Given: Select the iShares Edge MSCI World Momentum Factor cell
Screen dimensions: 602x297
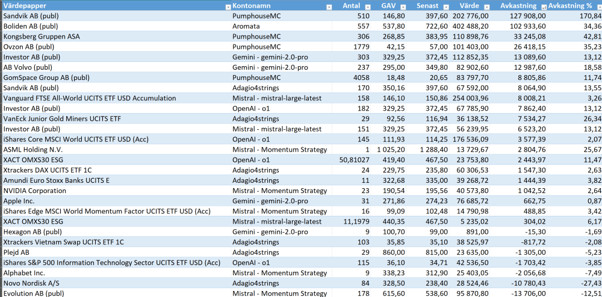Looking at the screenshot, I should tap(116, 211).
